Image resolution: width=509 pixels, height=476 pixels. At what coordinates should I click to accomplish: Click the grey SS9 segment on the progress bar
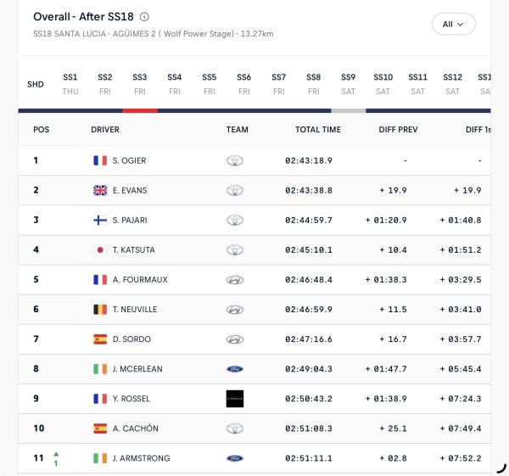[349, 110]
